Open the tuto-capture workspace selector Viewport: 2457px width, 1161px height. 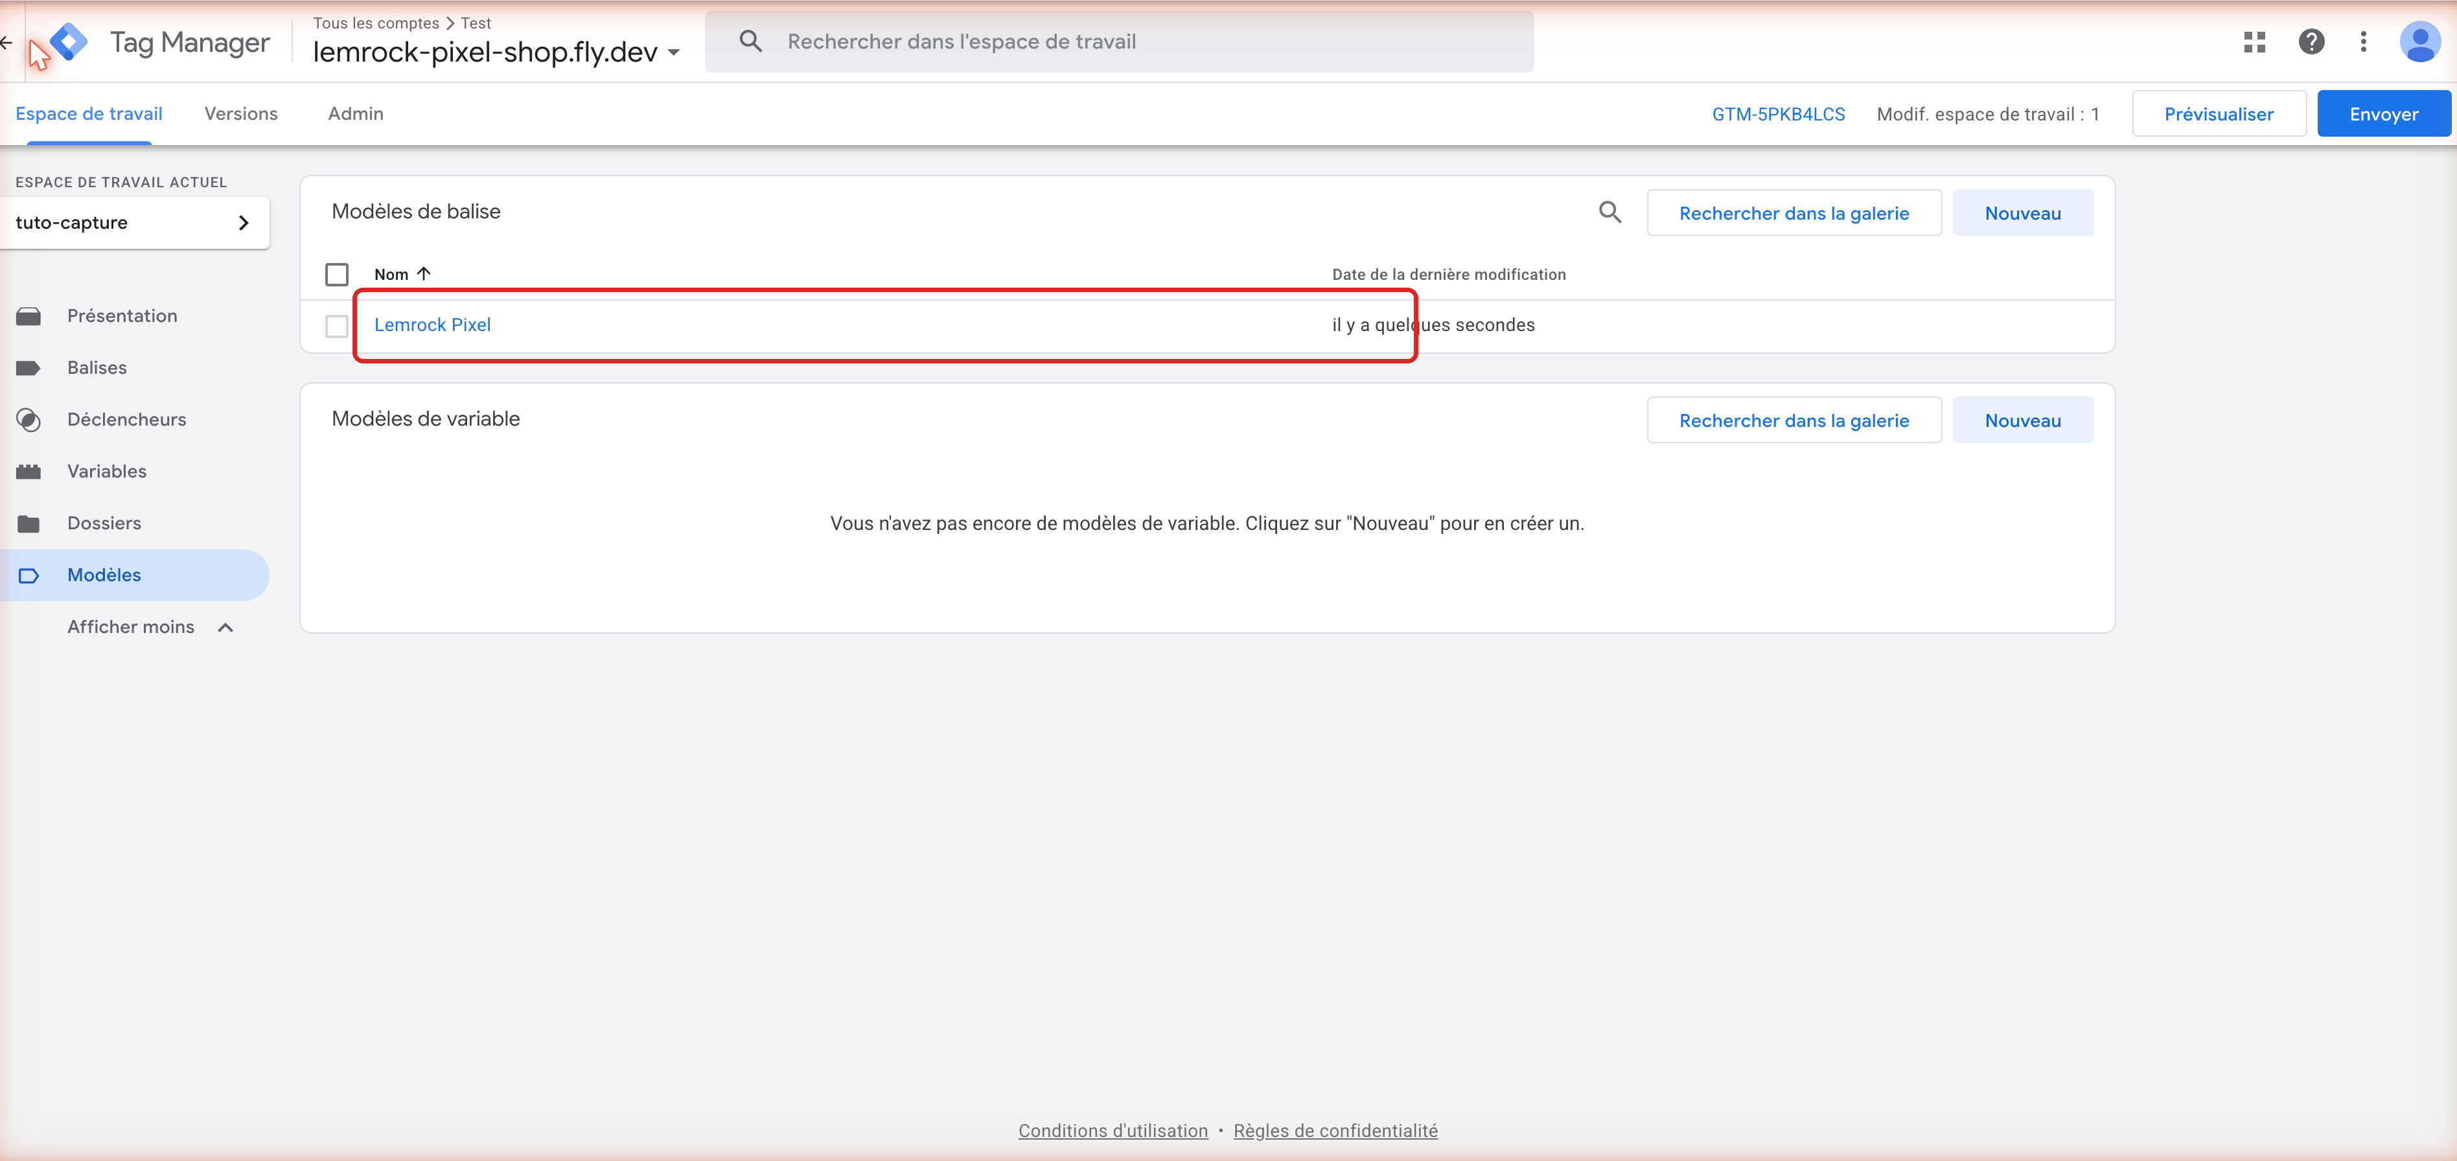[x=135, y=222]
